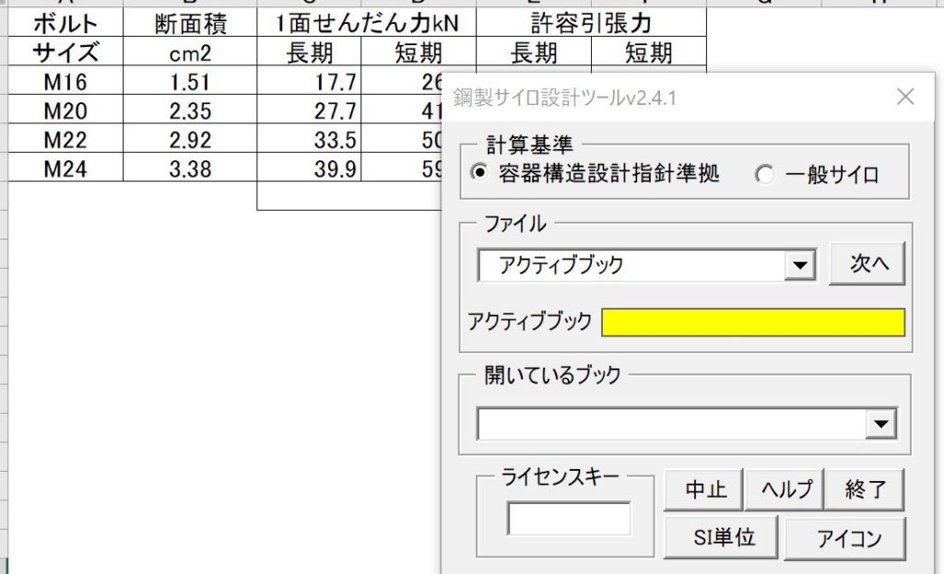Select the 一般サイロ radio button
This screenshot has width=944, height=574.
(x=765, y=171)
